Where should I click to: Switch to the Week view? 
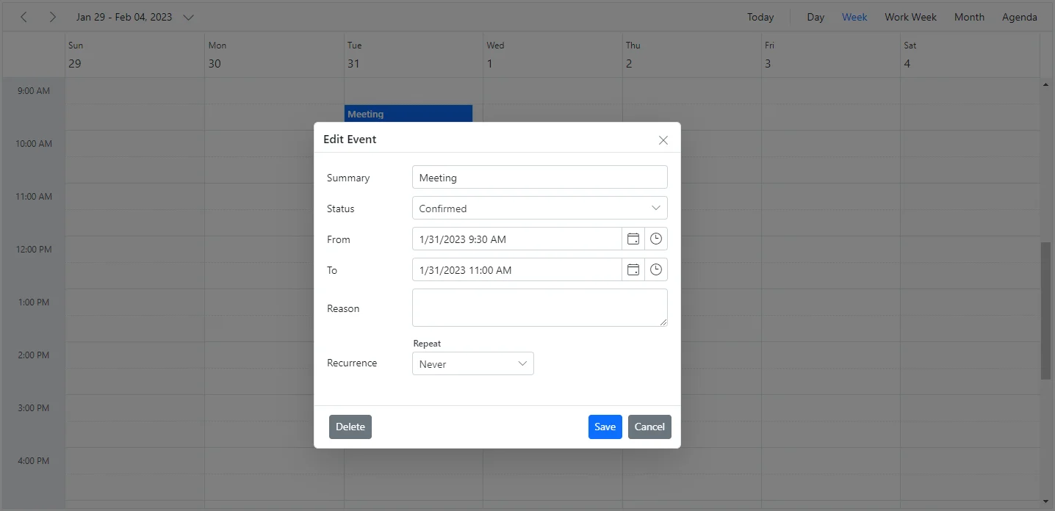[x=854, y=17]
